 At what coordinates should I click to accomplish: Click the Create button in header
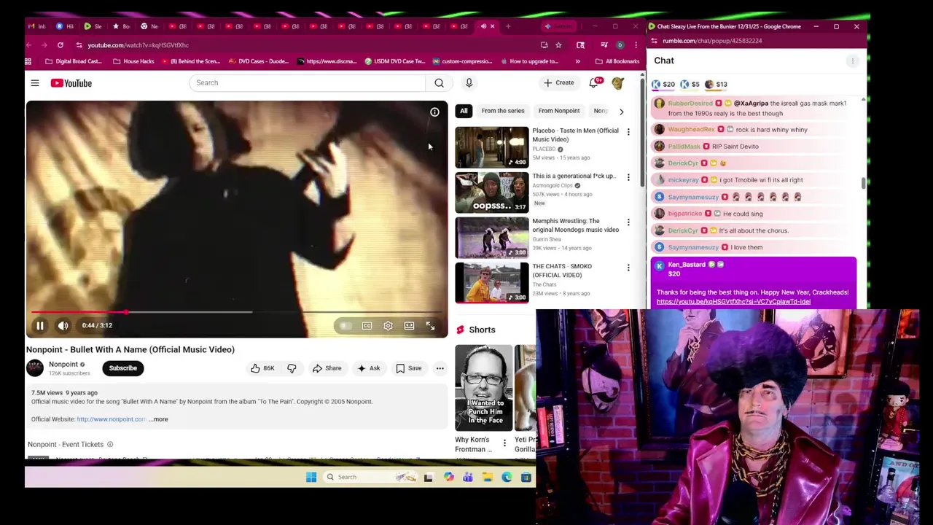559,82
